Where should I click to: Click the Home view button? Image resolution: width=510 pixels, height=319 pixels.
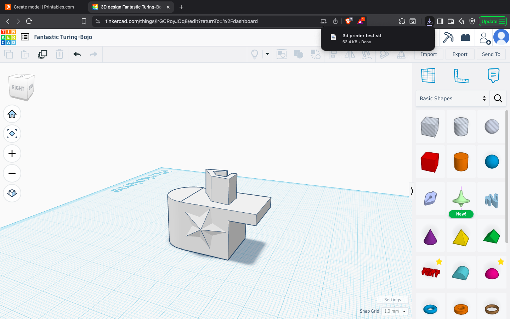click(12, 114)
